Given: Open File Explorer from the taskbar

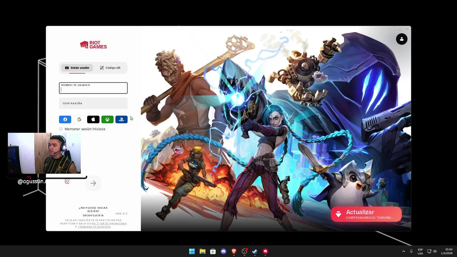Looking at the screenshot, I should 202,251.
